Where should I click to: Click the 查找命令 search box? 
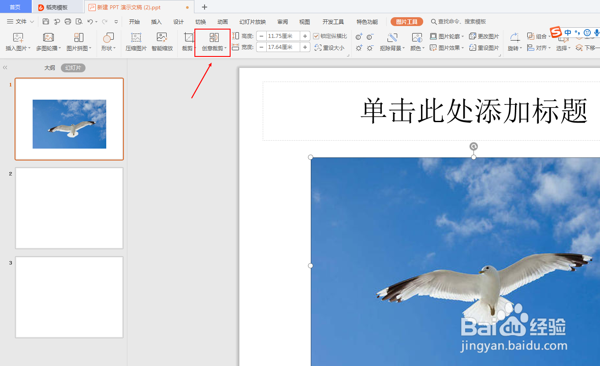pos(458,22)
